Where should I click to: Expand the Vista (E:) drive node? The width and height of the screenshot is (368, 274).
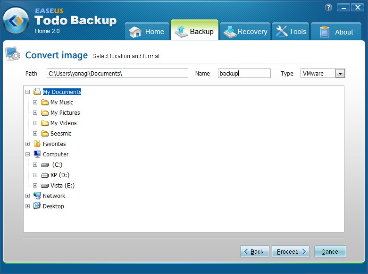point(35,185)
